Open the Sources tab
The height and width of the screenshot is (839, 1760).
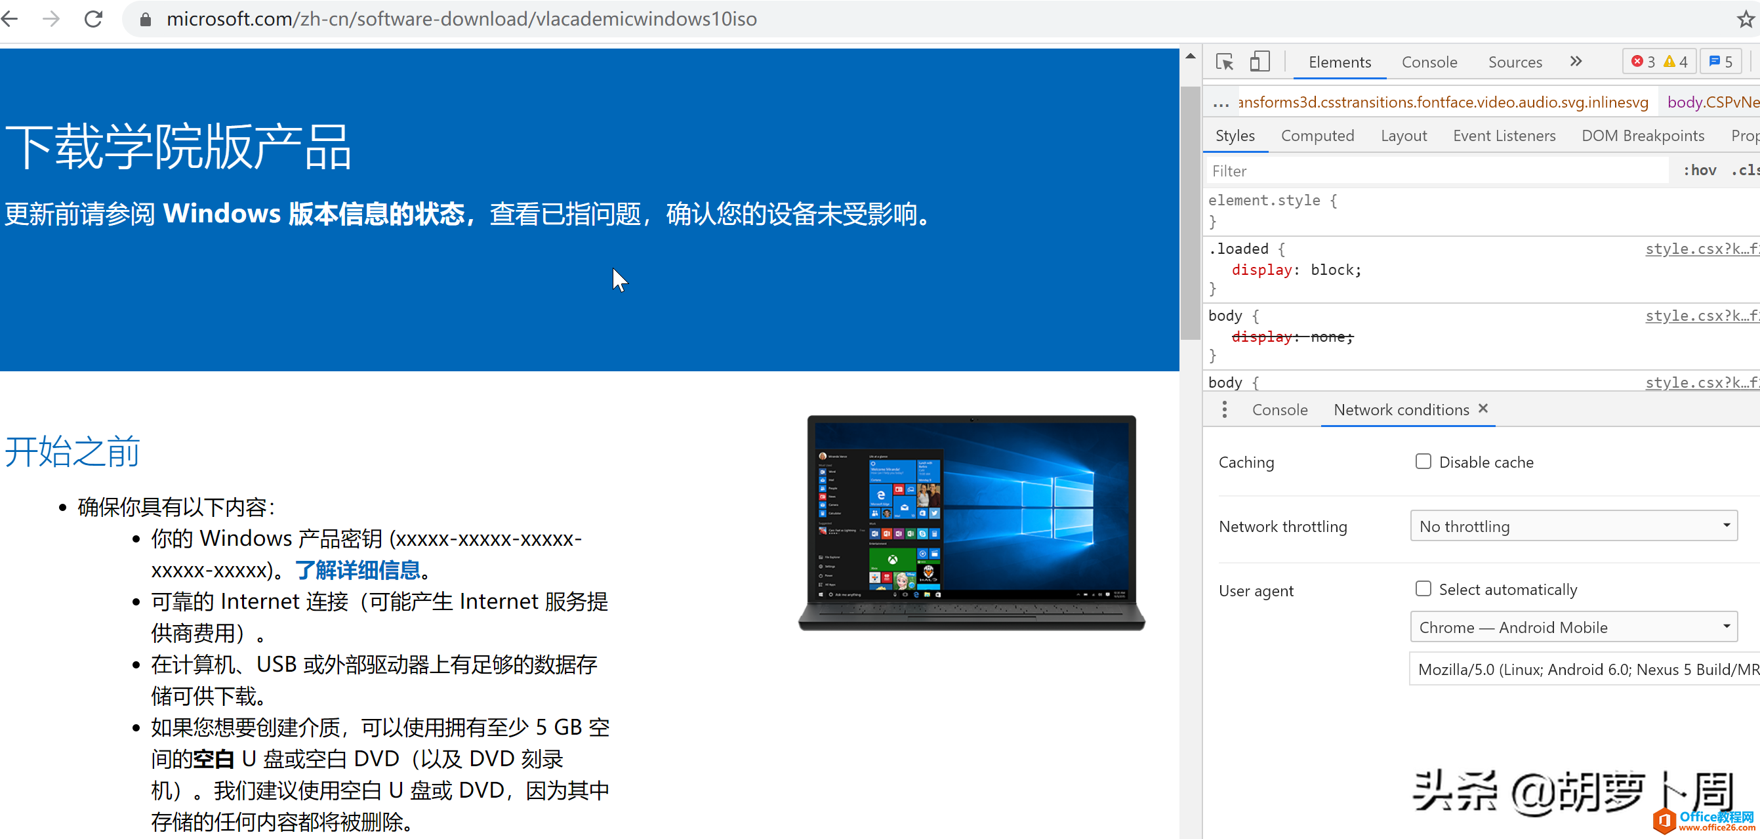click(1515, 62)
